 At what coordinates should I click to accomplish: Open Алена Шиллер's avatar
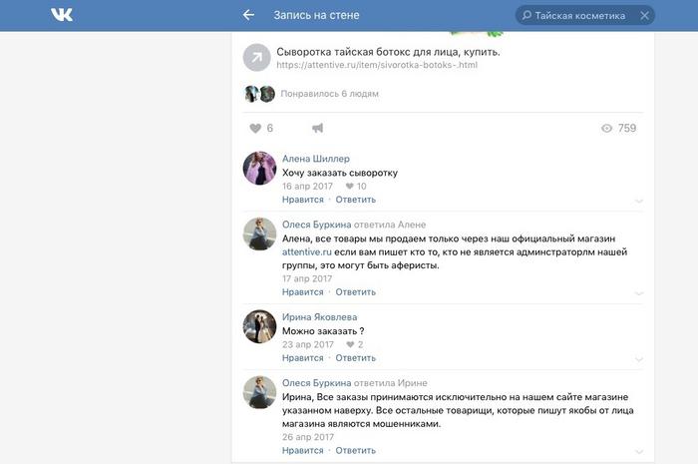pos(259,168)
